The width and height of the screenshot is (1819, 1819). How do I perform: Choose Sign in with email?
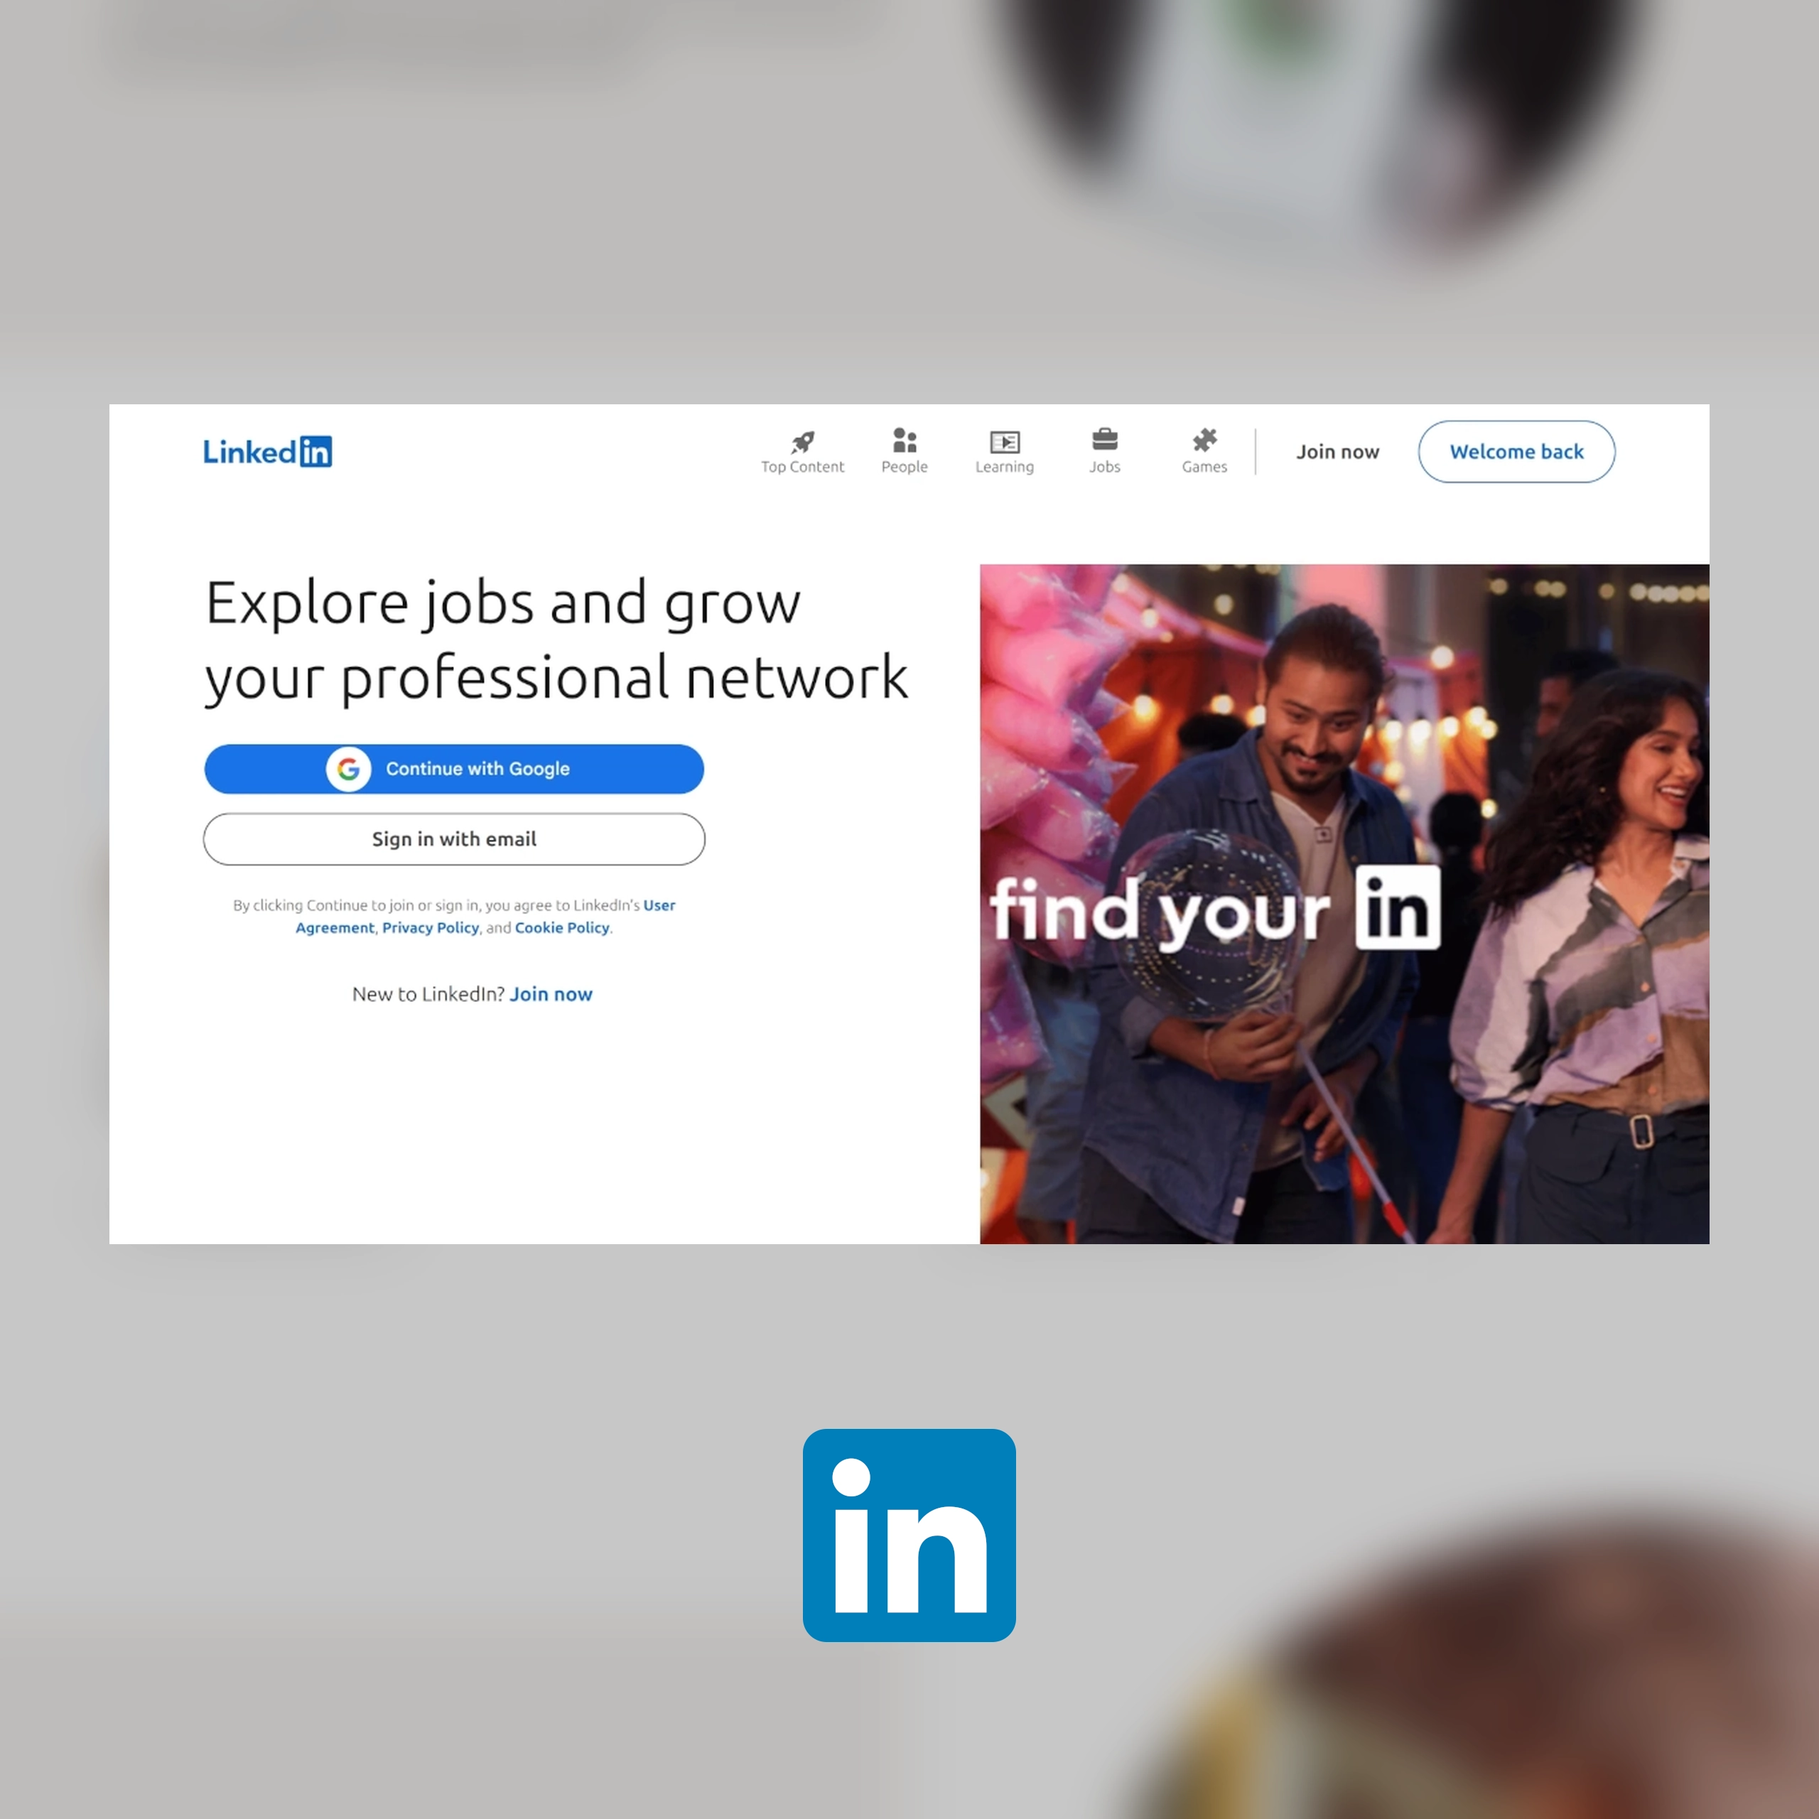[x=454, y=839]
